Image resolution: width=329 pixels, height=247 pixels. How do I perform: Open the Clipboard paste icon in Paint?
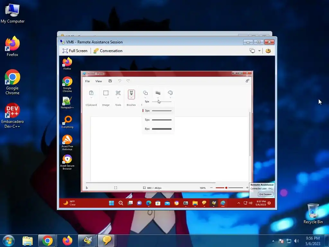(x=91, y=93)
